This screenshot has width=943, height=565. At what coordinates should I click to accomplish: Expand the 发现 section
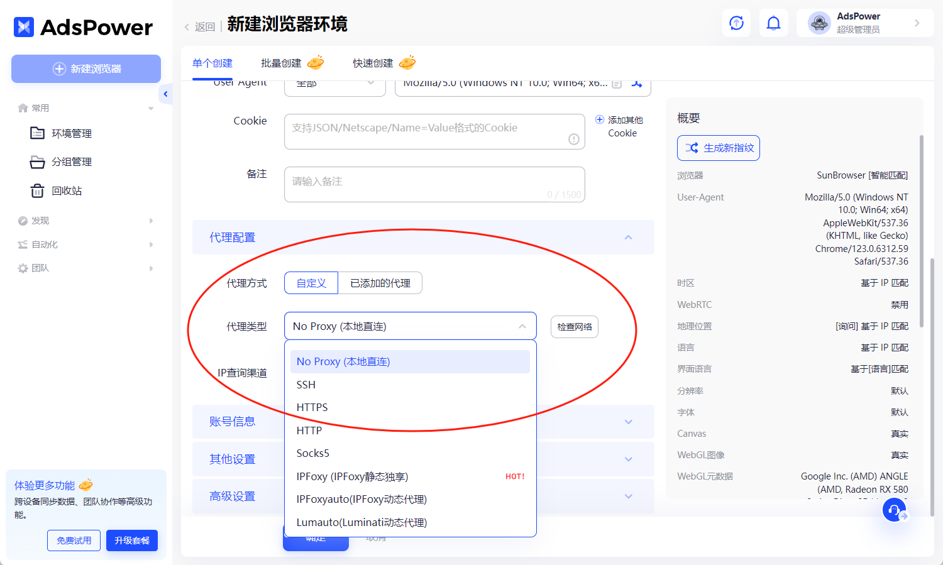[151, 221]
